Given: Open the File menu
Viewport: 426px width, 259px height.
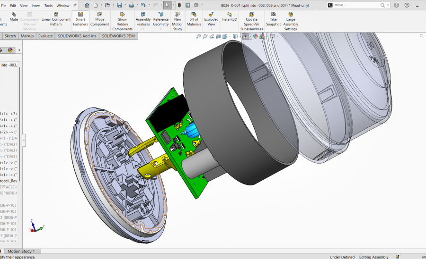Looking at the screenshot, I should pyautogui.click(x=4, y=5).
